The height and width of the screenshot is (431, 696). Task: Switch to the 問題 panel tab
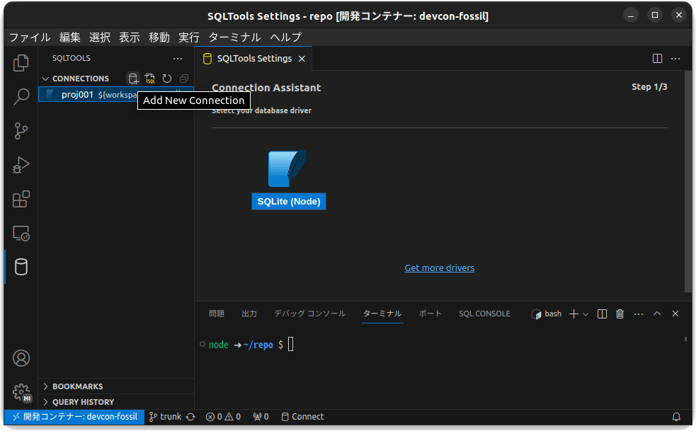(x=217, y=314)
